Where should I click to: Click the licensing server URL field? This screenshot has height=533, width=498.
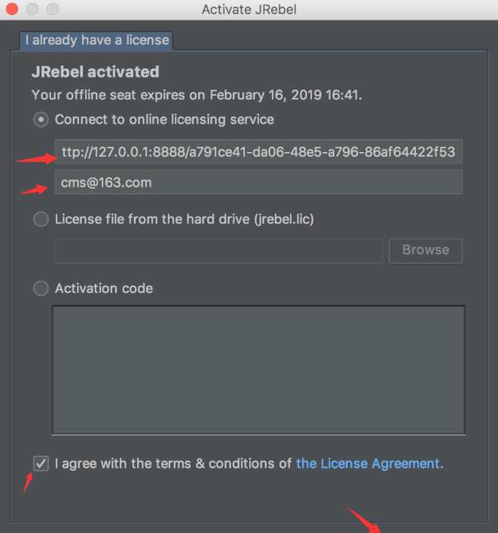(258, 152)
